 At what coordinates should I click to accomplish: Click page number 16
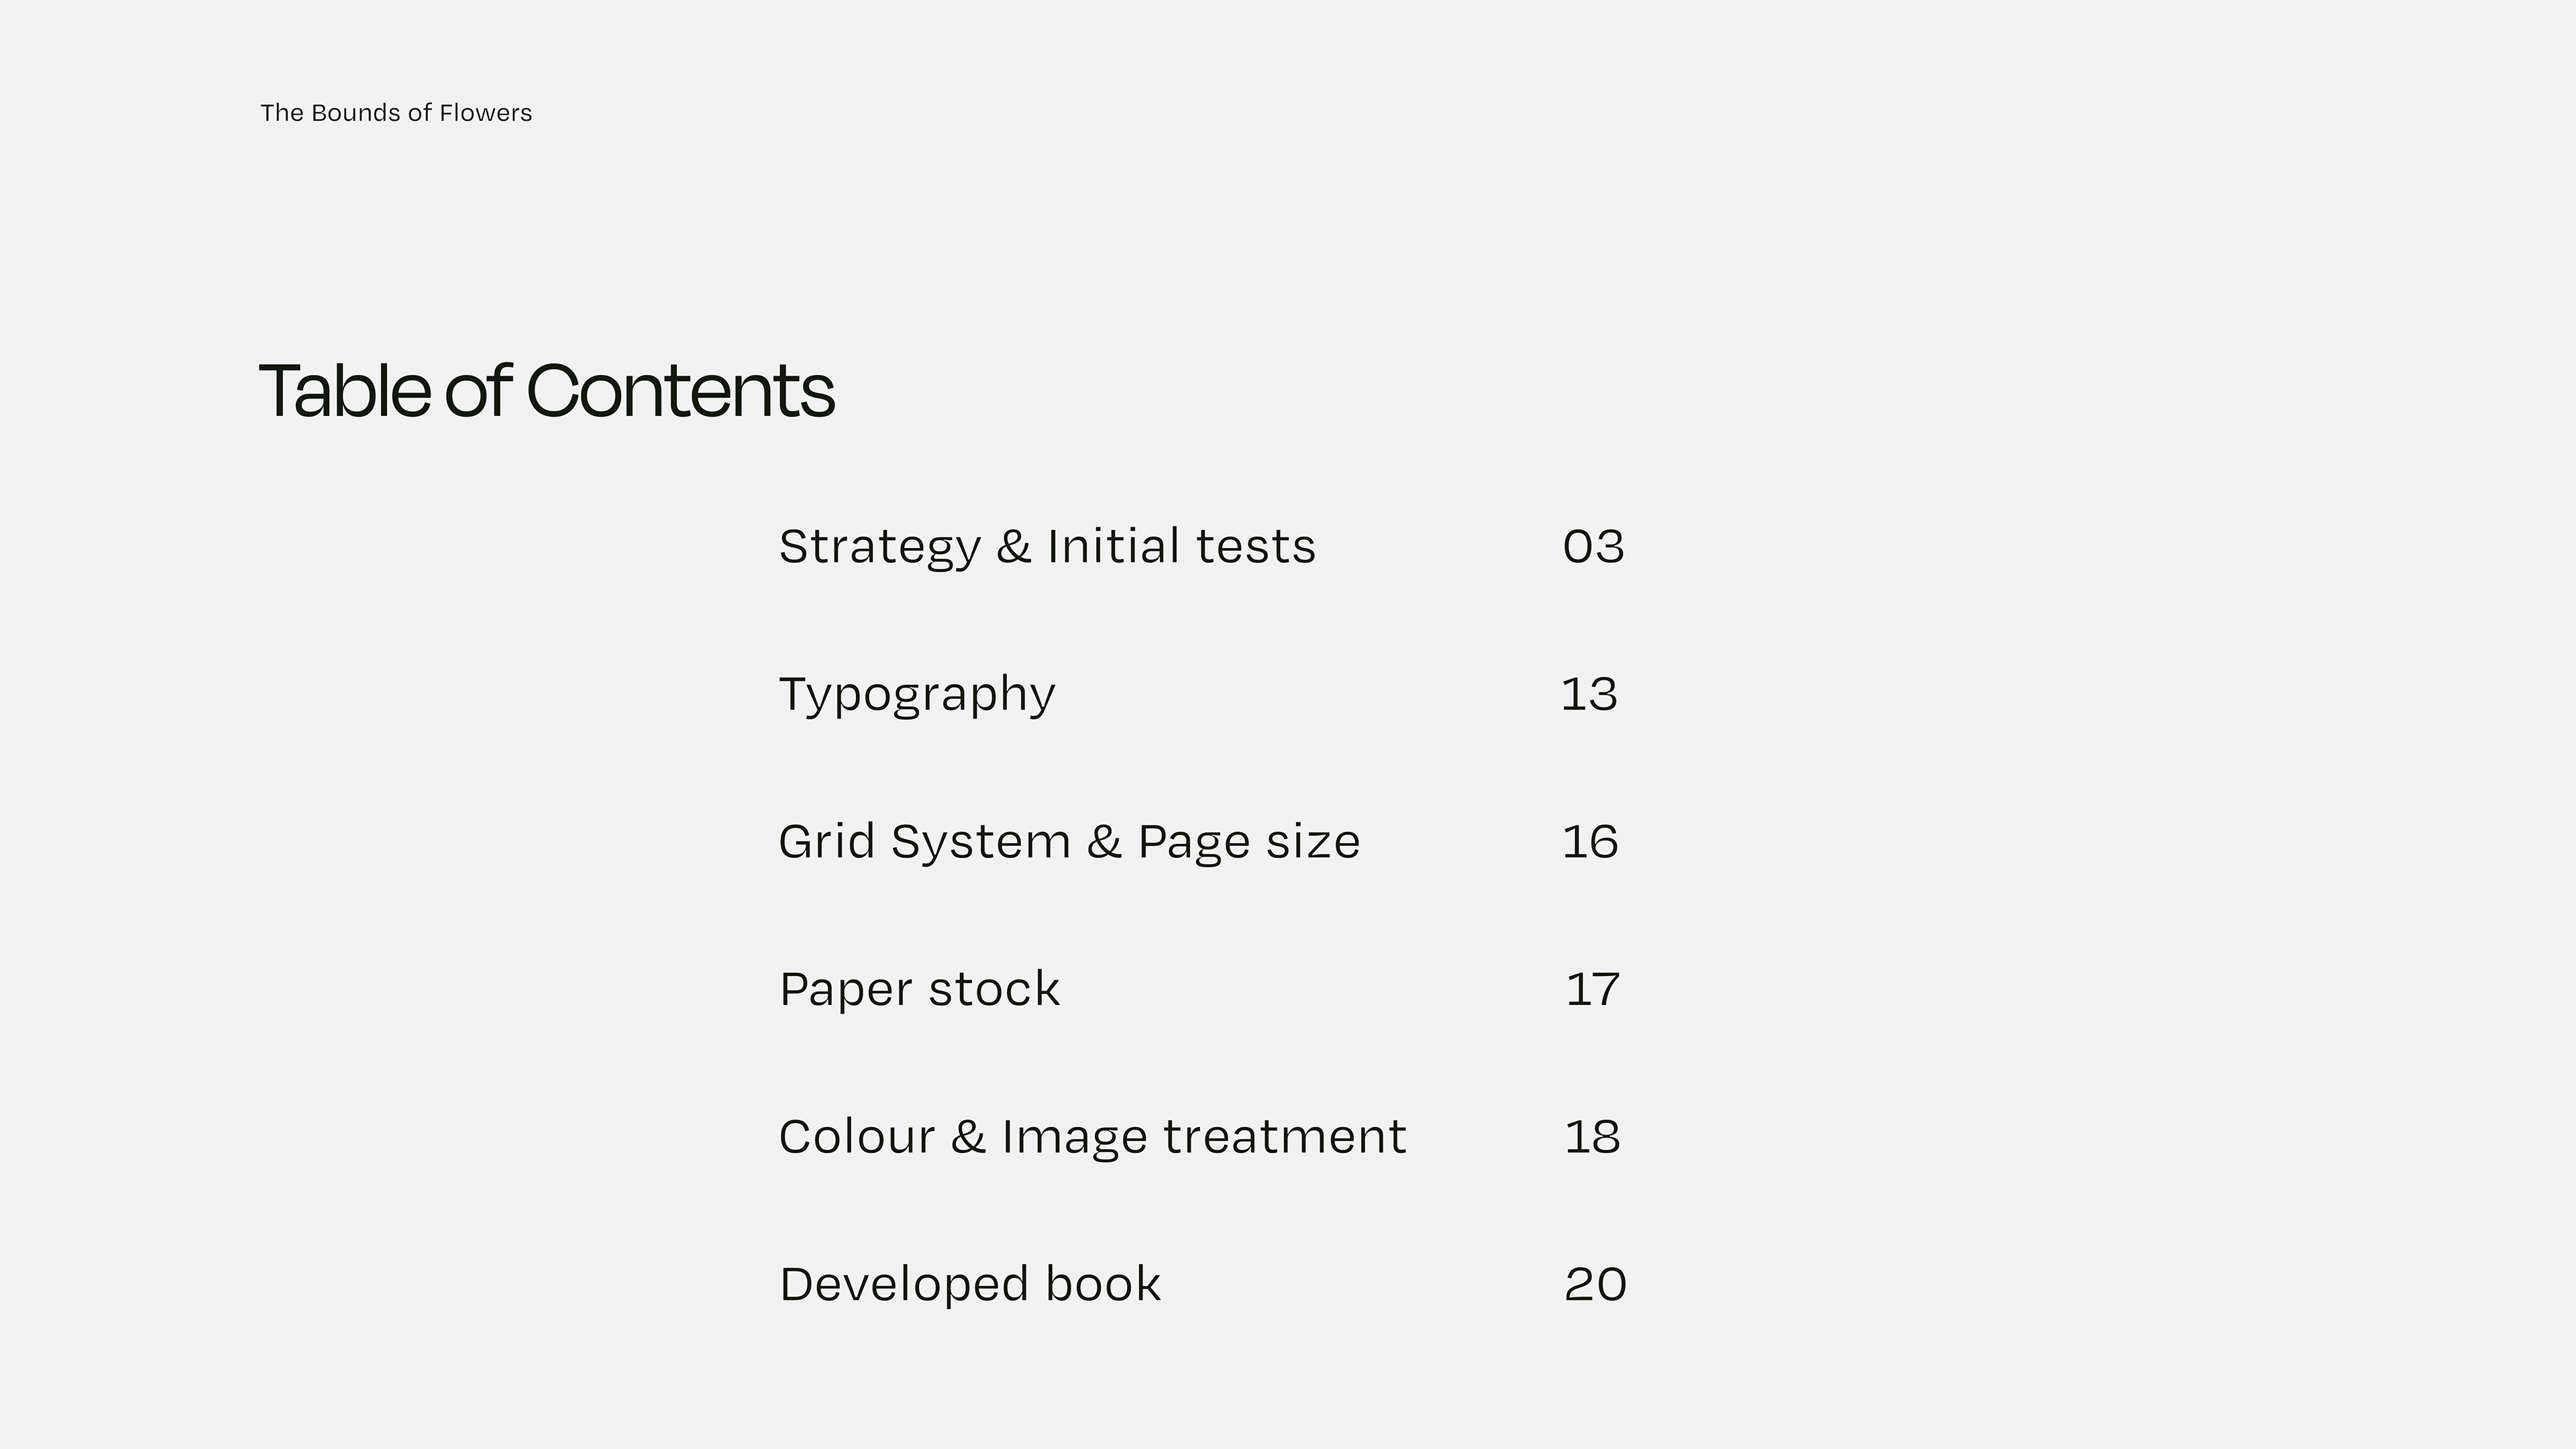coord(1590,841)
